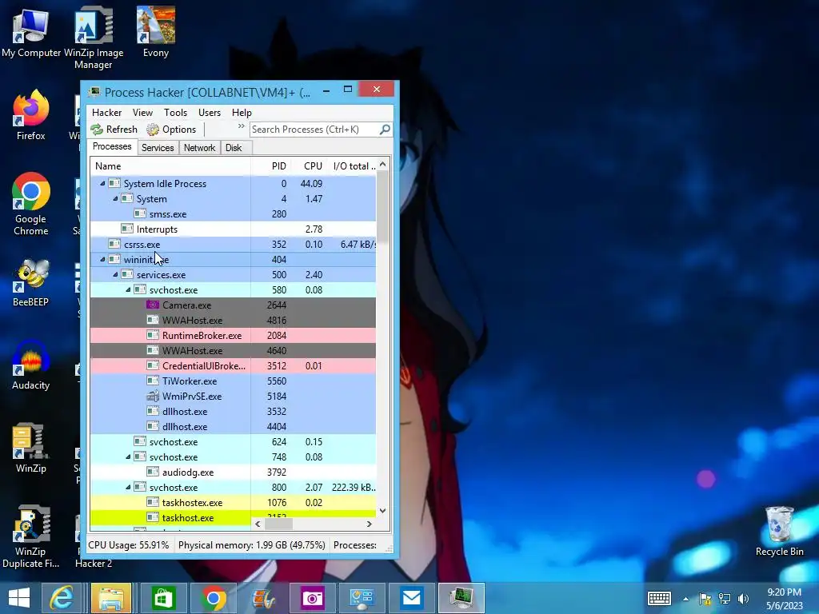The height and width of the screenshot is (614, 819).
Task: Select dllhost.exe with PID 4404
Action: click(x=233, y=427)
